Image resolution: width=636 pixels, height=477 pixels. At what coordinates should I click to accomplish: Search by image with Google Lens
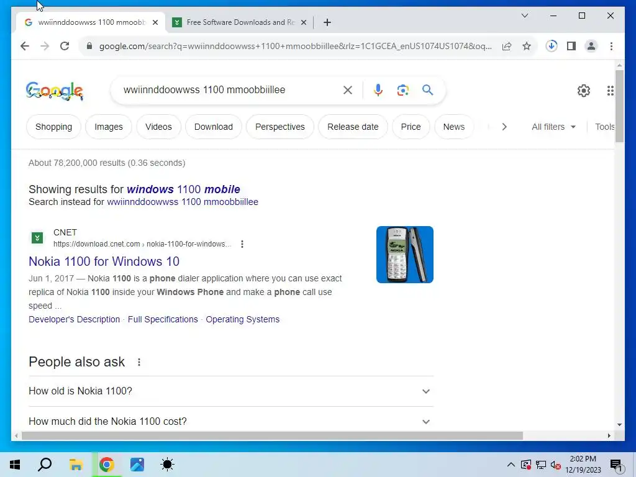point(402,90)
